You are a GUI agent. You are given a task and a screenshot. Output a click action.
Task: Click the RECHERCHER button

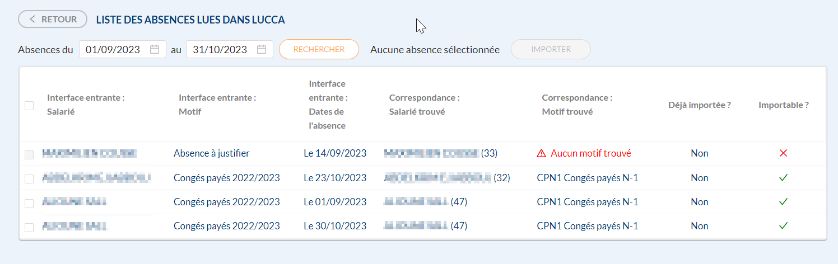319,49
